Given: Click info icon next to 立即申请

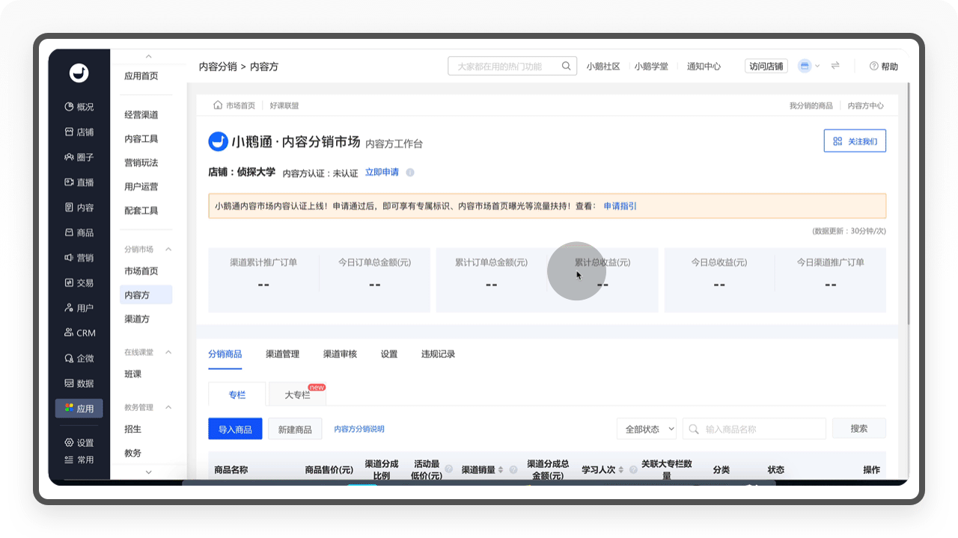Looking at the screenshot, I should click(x=410, y=173).
